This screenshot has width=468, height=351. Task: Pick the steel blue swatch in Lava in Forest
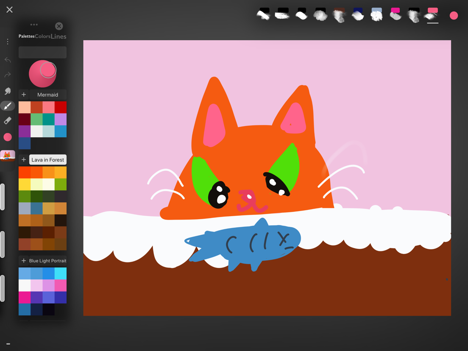36,208
